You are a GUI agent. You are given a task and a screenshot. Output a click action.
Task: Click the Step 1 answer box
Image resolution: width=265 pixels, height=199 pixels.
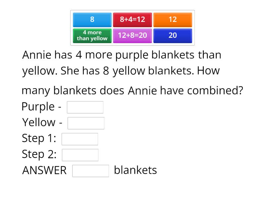coord(80,139)
